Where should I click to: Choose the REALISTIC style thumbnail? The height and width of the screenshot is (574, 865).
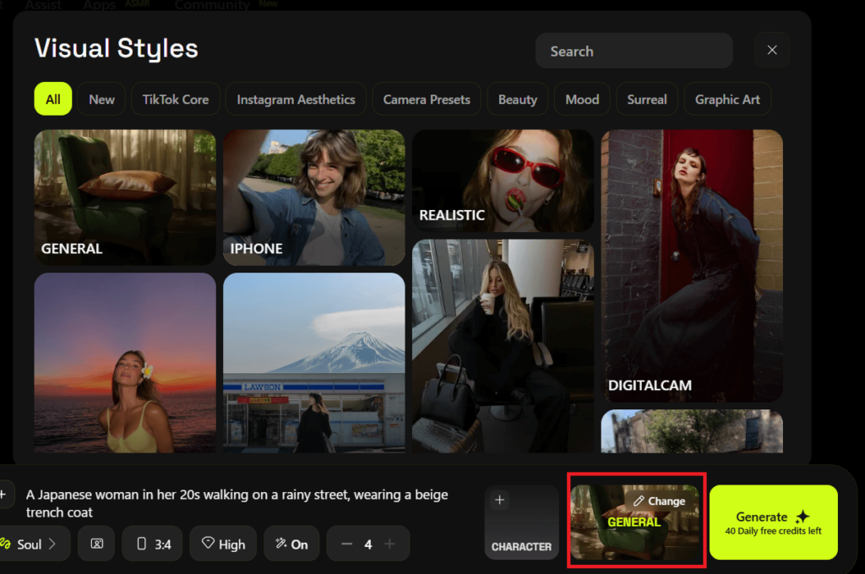[503, 181]
